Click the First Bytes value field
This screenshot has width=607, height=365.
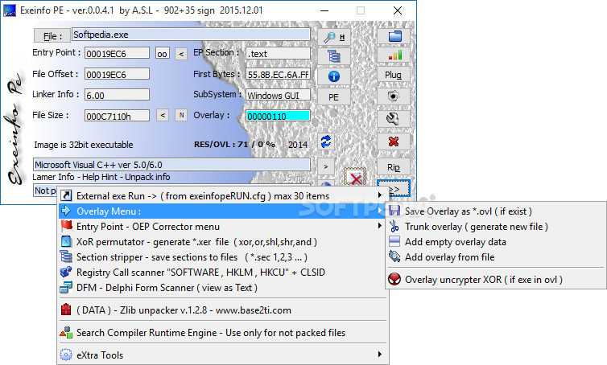click(x=278, y=74)
